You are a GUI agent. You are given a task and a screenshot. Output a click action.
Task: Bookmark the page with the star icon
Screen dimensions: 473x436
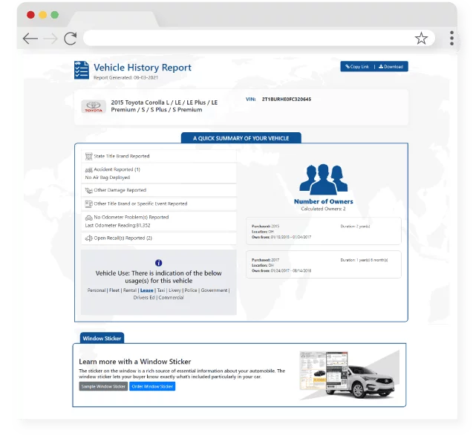[421, 39]
